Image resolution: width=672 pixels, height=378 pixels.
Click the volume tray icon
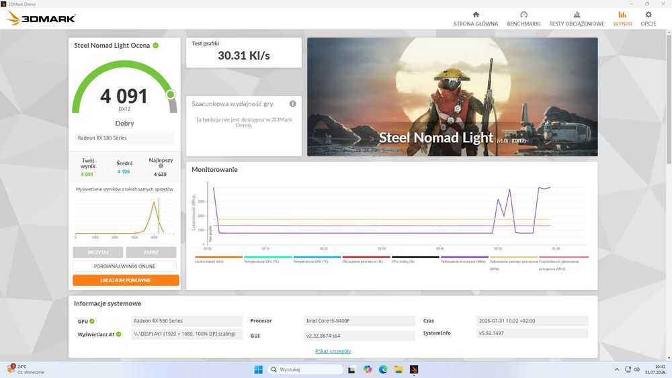coord(636,369)
